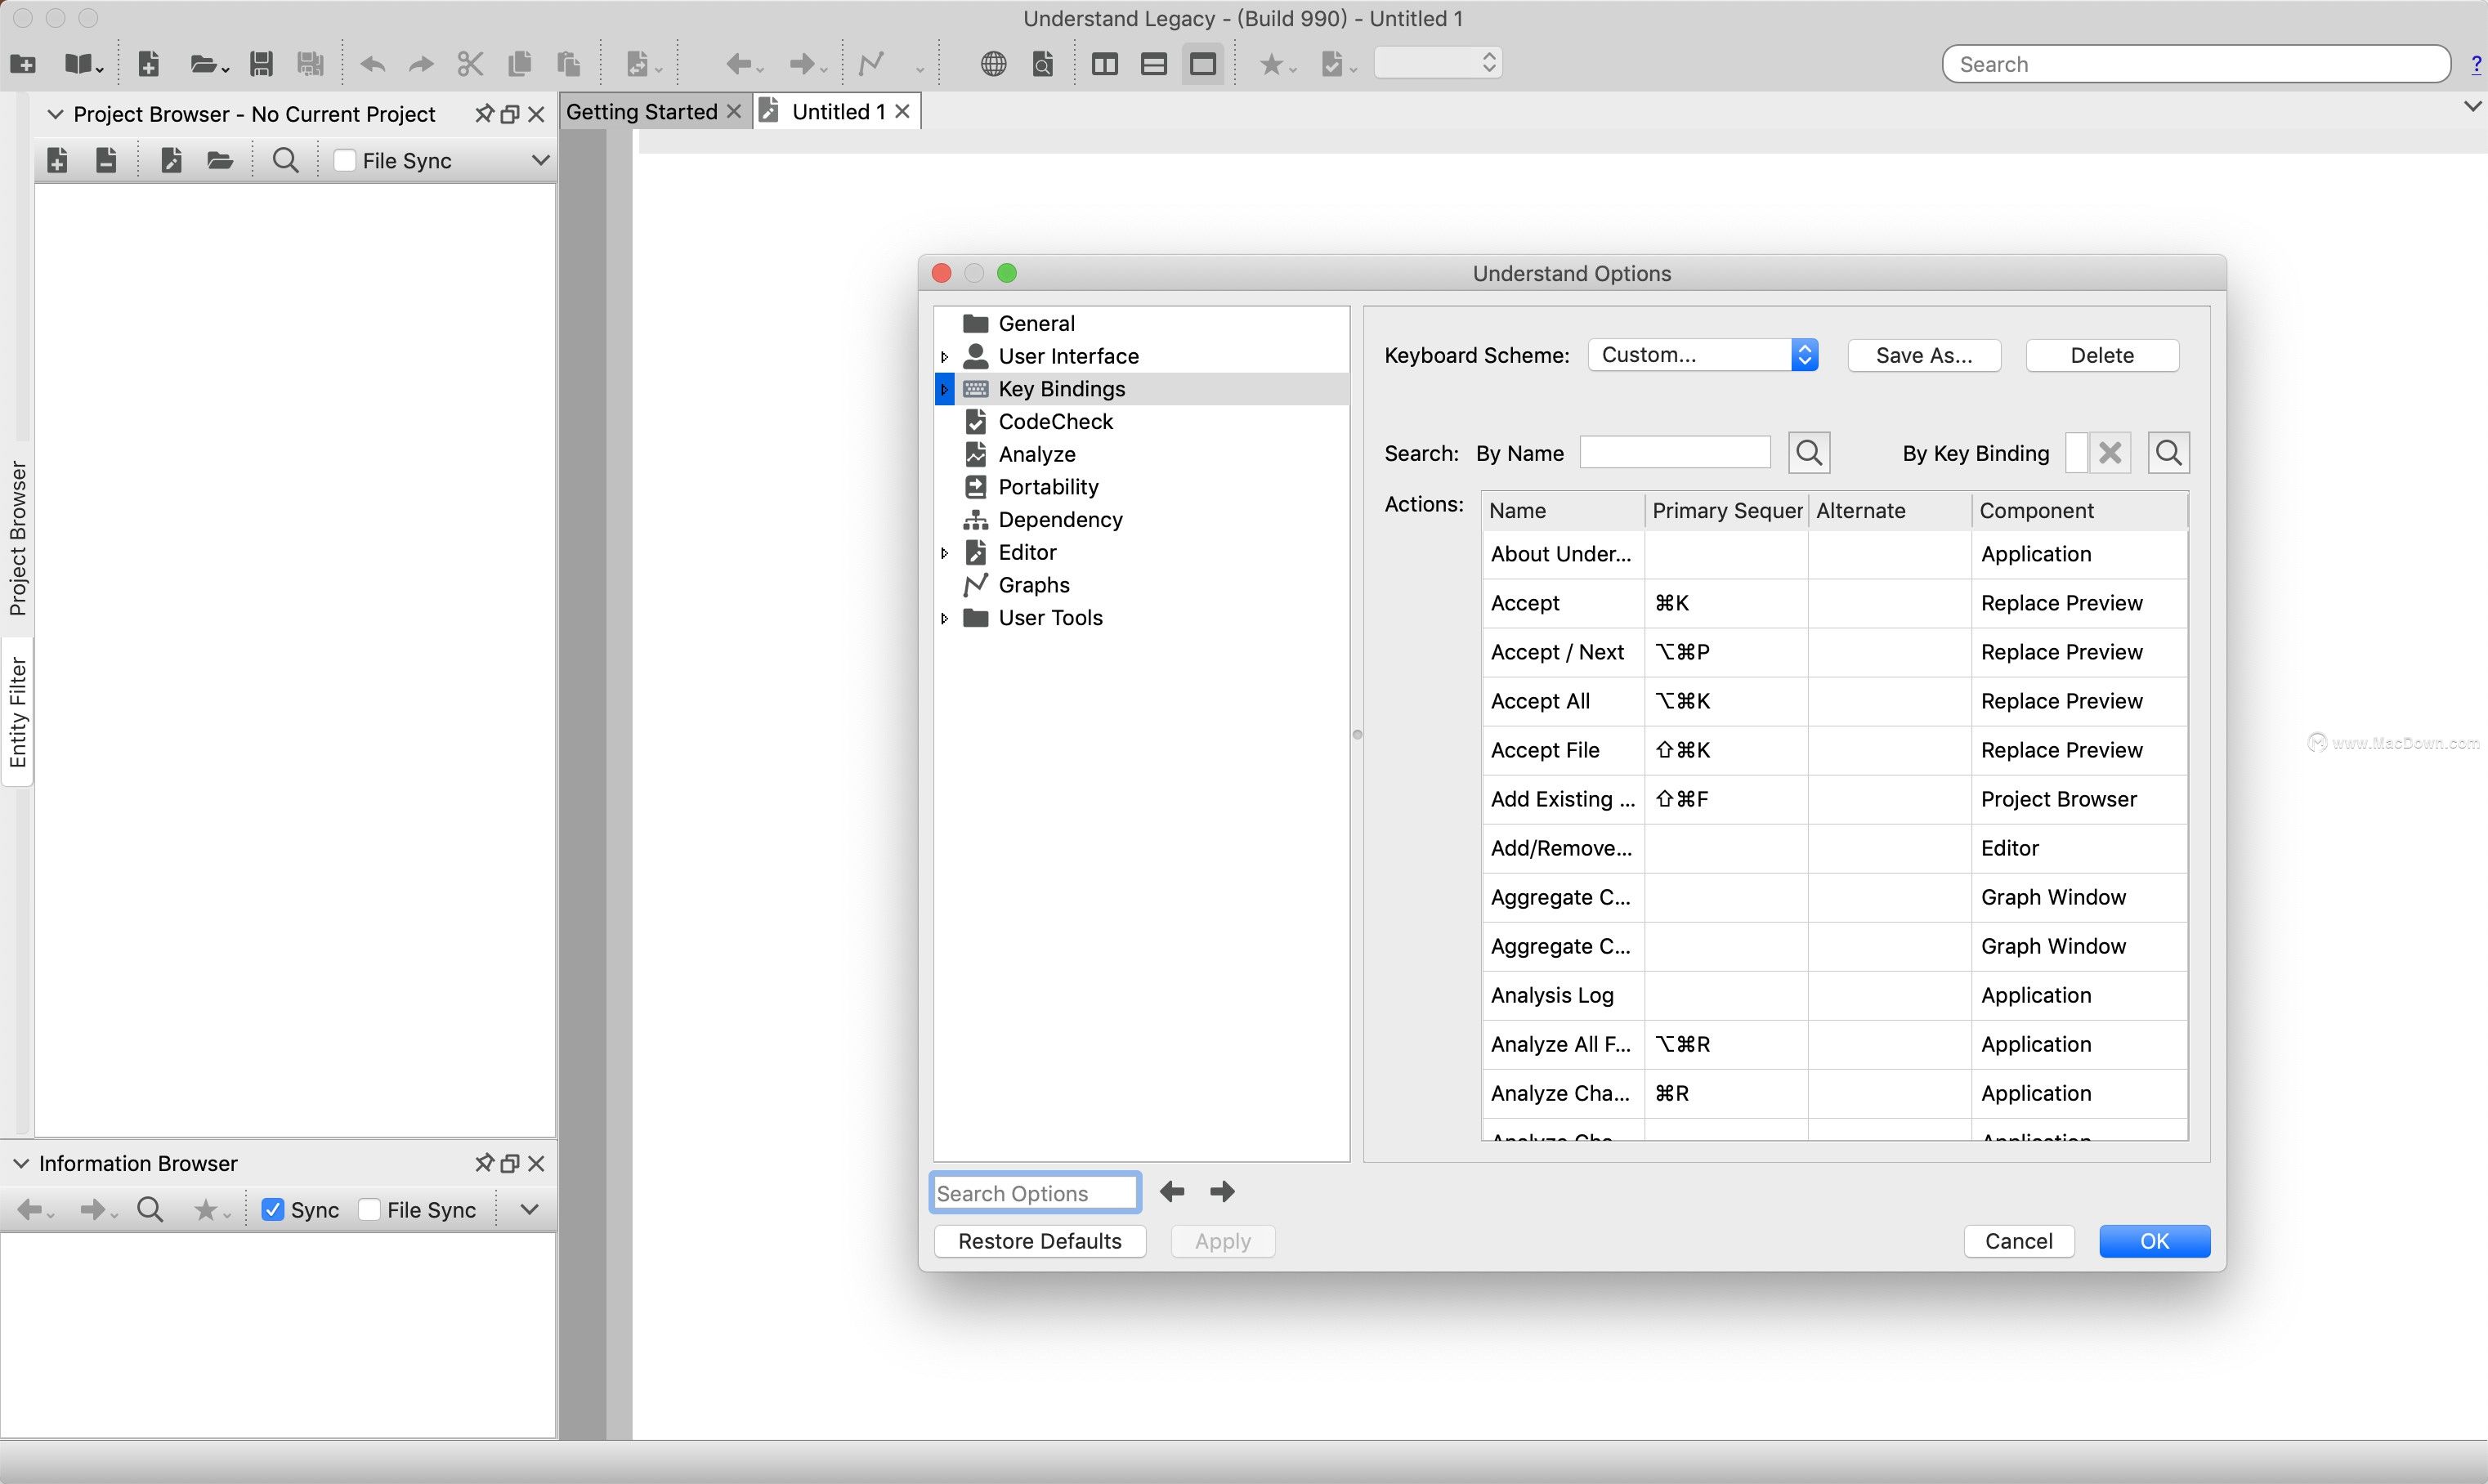Open the empty combo box in main toolbar

[x=1438, y=63]
